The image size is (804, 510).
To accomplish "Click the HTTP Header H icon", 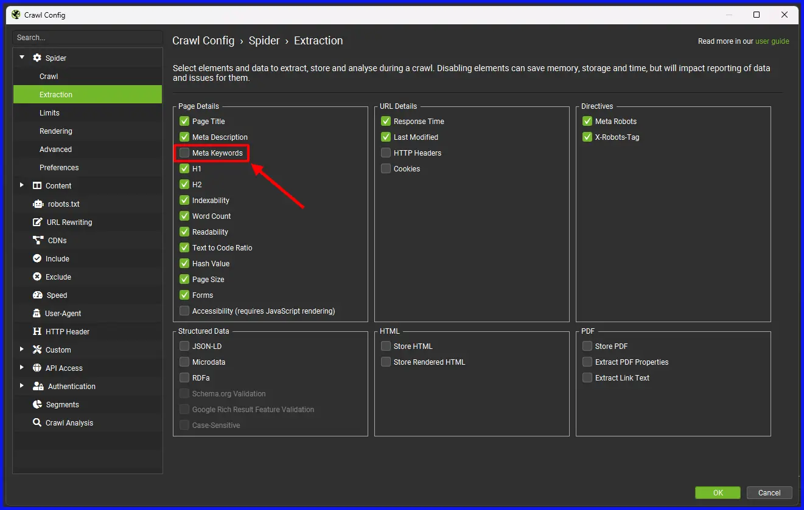I will tap(37, 331).
